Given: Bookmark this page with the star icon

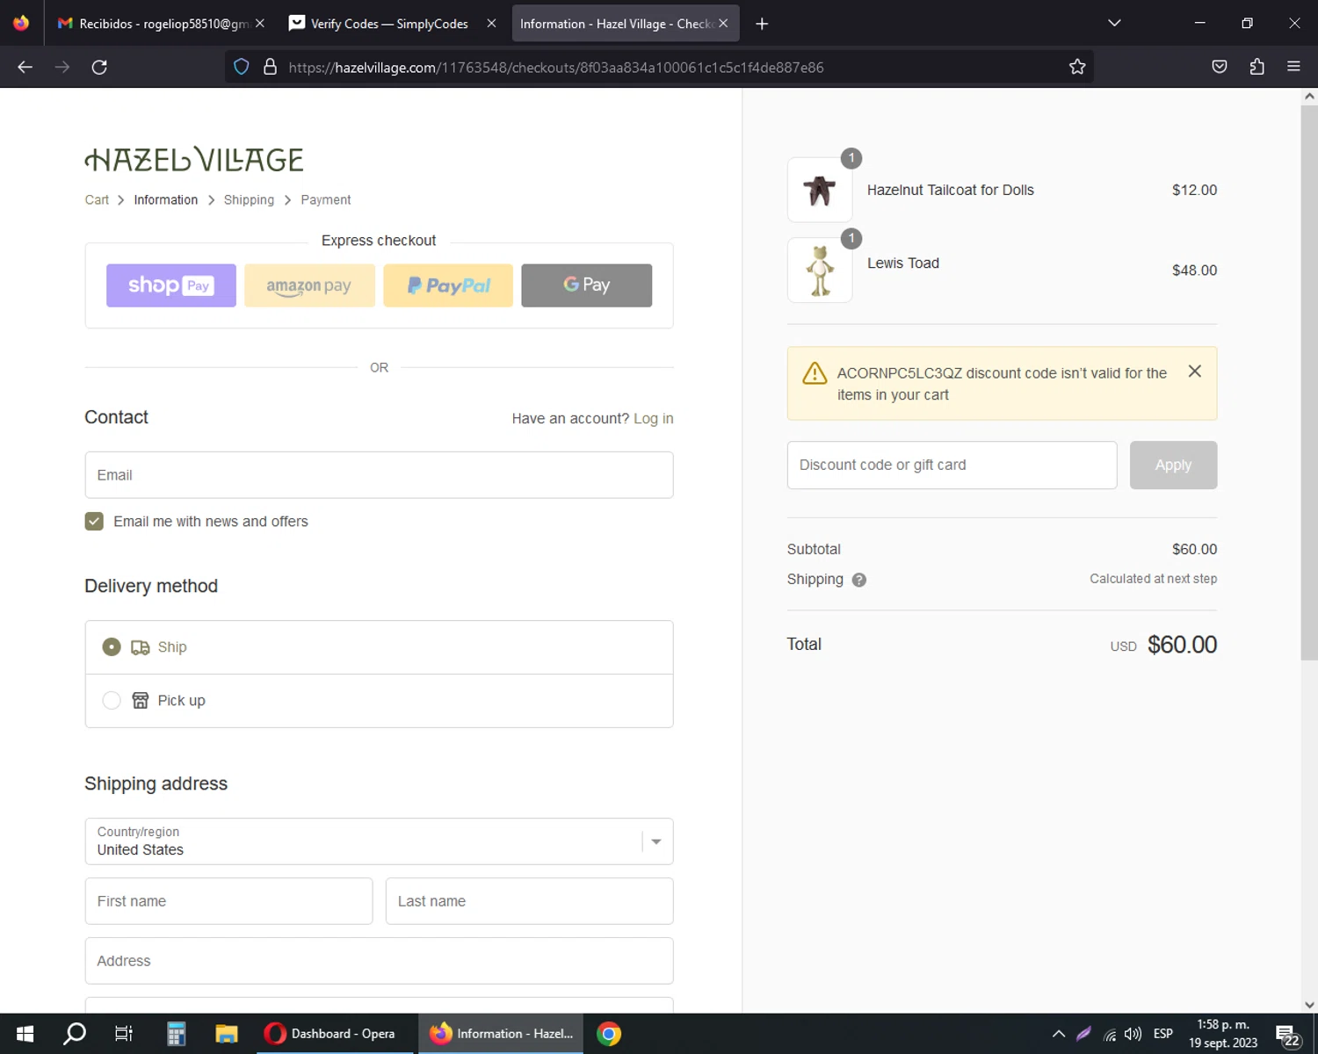Looking at the screenshot, I should tap(1077, 67).
